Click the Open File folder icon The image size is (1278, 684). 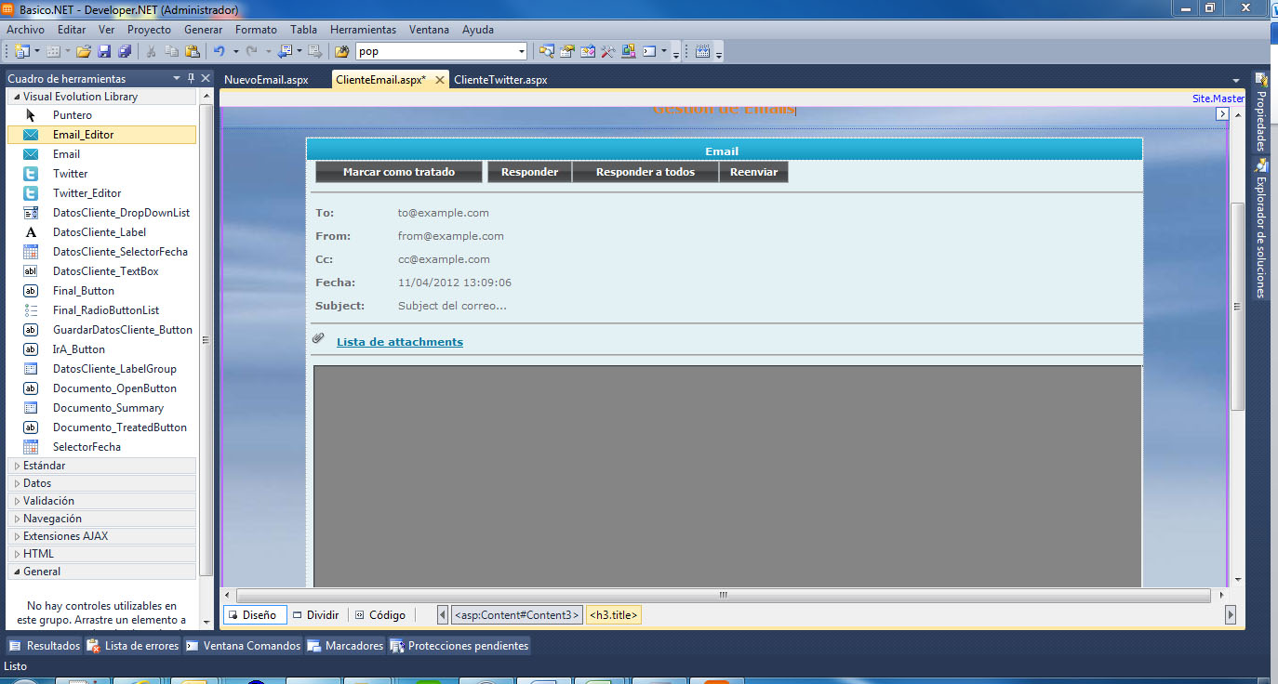[84, 52]
